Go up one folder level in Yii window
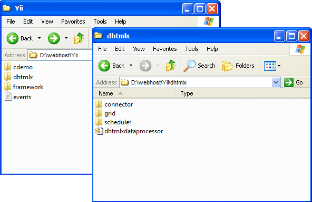This screenshot has width=312, height=202. [79, 38]
